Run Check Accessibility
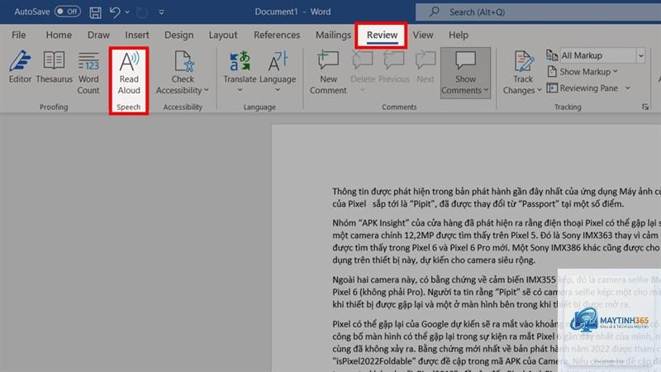661x372 pixels. [183, 73]
